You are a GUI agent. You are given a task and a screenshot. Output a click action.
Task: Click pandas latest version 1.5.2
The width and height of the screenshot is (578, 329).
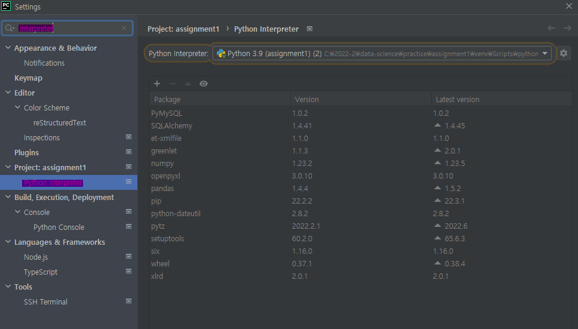point(453,188)
